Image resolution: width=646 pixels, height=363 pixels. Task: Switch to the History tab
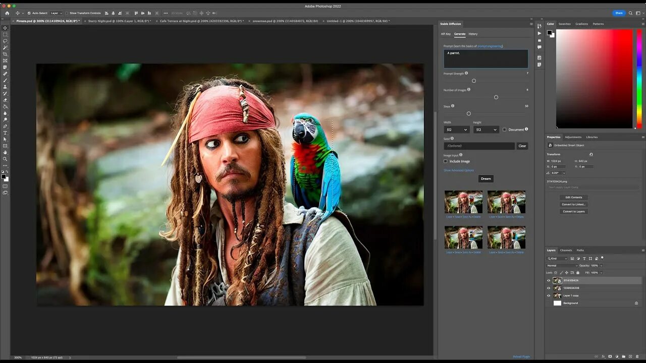click(473, 34)
